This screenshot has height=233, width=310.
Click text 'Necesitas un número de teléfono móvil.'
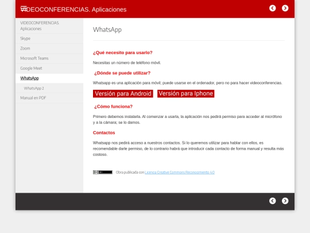click(127, 63)
